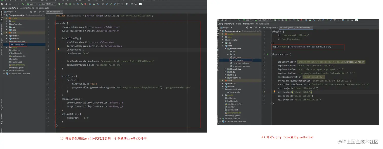Open the app run-configuration dropdown in left window
The image size is (383, 149).
click(x=31, y=4)
